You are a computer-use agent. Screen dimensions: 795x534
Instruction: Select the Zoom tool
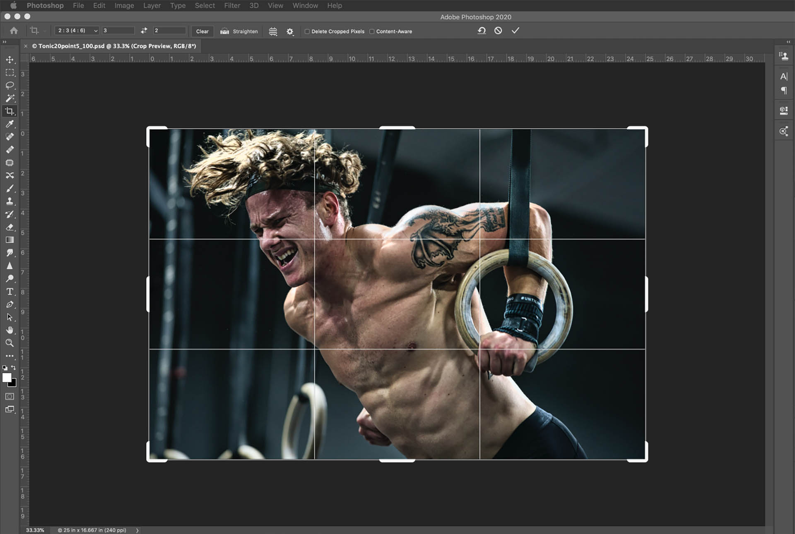coord(10,343)
